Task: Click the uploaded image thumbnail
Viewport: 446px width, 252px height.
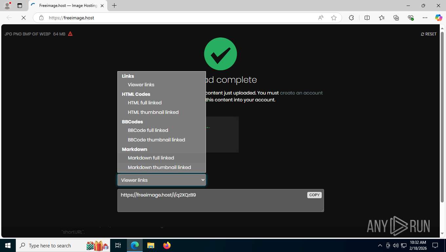Action: 222,135
